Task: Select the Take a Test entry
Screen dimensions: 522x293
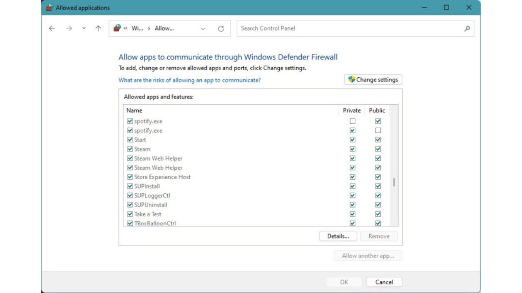Action: coord(147,214)
